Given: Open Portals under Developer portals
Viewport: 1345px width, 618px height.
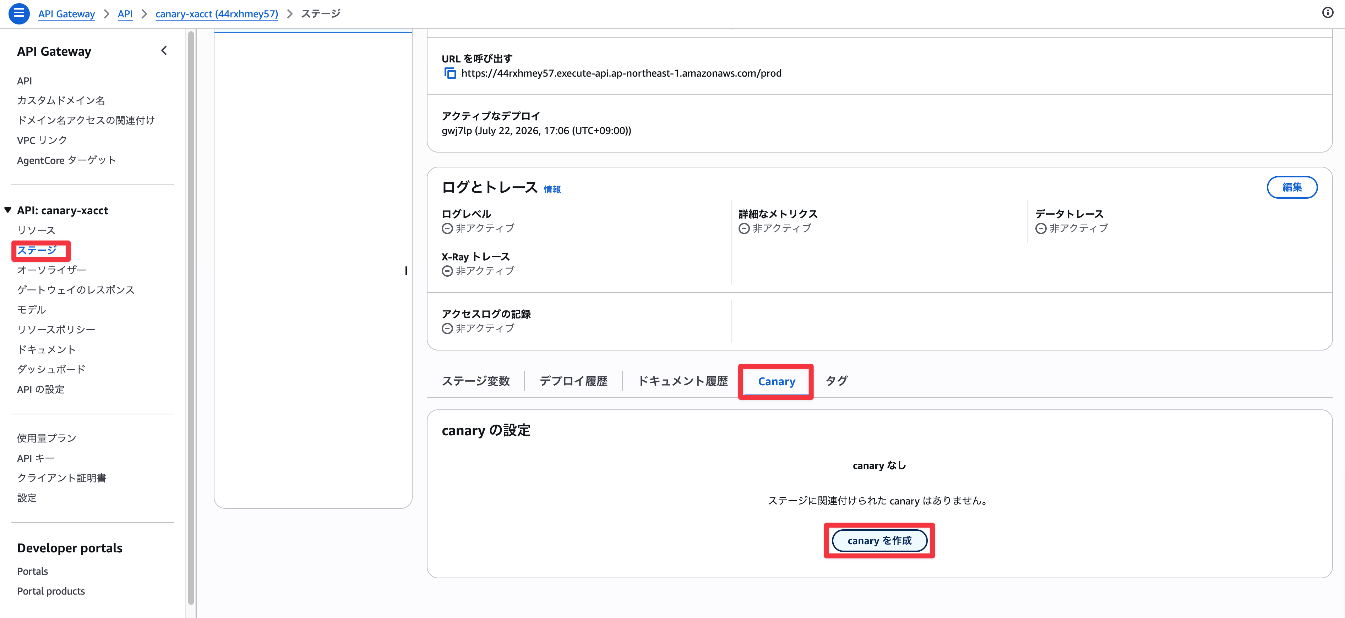Looking at the screenshot, I should [32, 571].
